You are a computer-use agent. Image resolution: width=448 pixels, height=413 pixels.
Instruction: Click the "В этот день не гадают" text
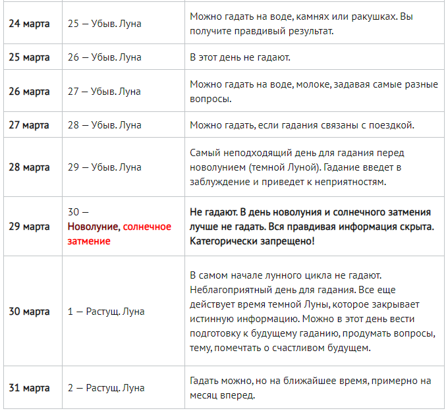tap(240, 57)
